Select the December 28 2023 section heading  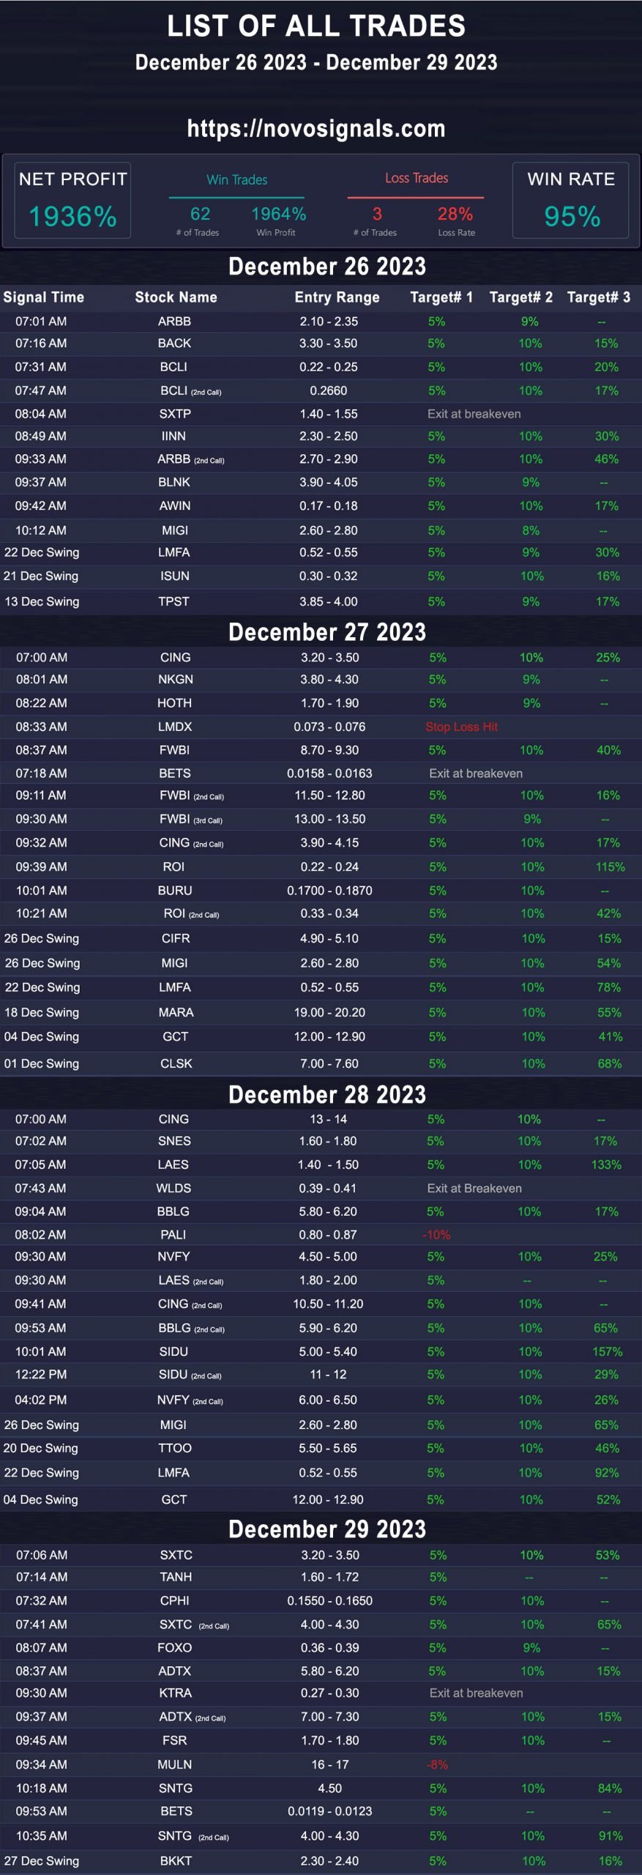(x=327, y=1094)
